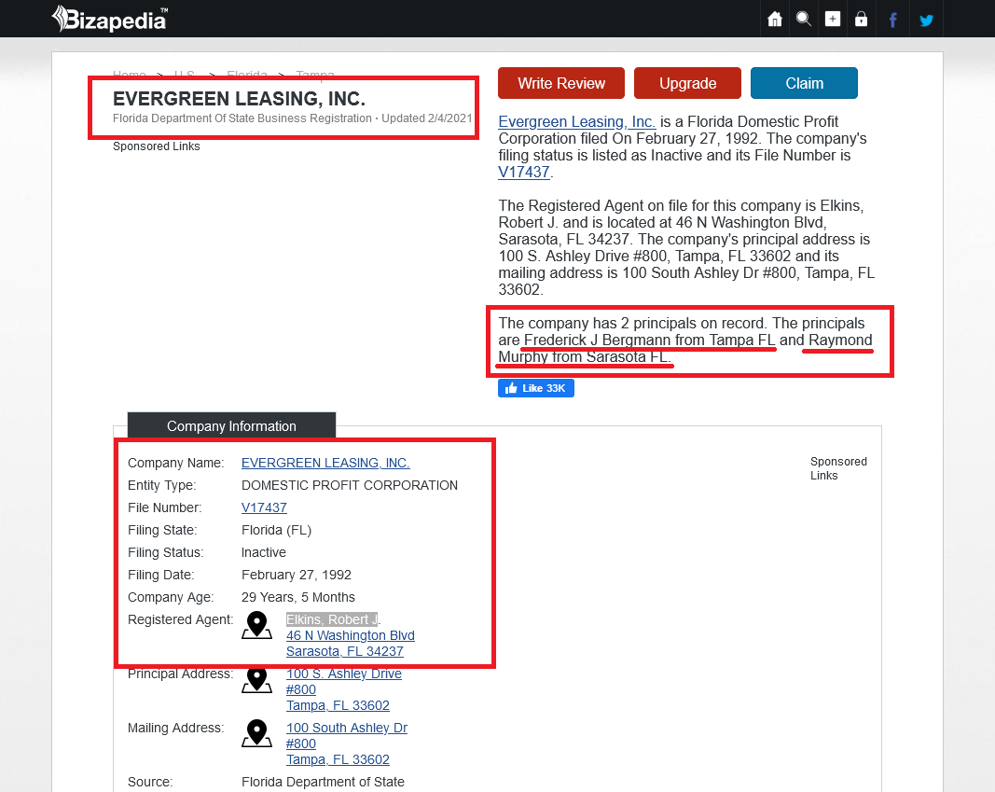Click Sponsored Links label under heading
Viewport: 995px width, 792px height.
point(156,146)
